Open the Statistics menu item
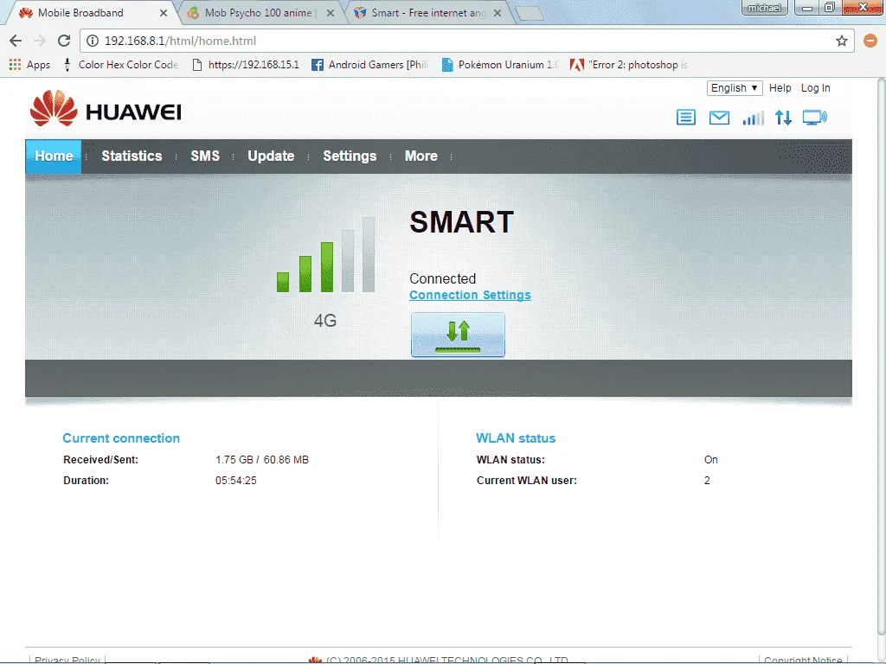This screenshot has height=664, width=886. tap(132, 156)
